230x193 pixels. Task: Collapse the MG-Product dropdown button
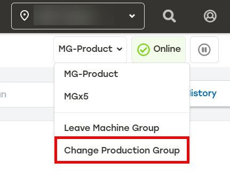[x=90, y=50]
